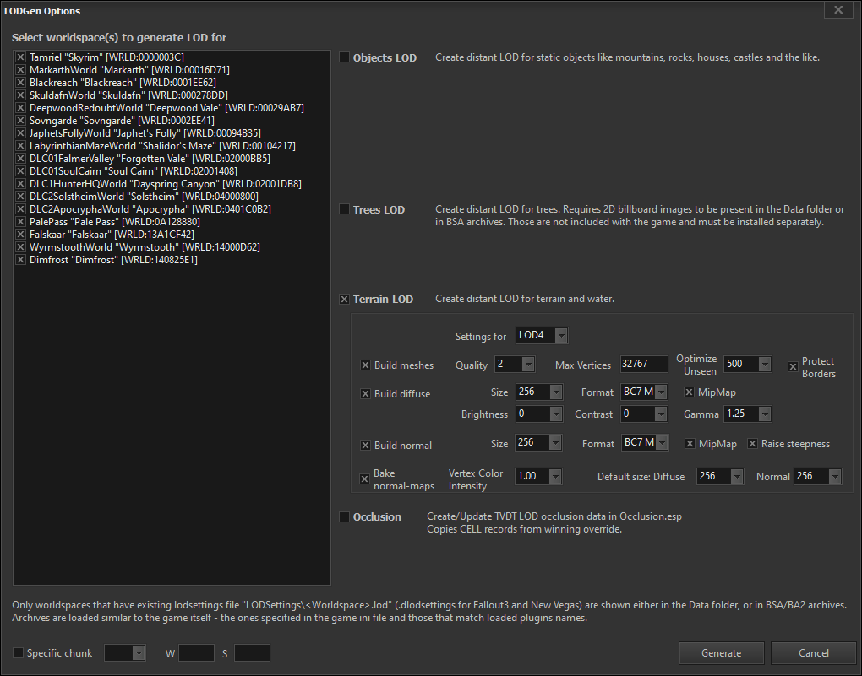Uncheck DLC1HunterHQWorld worldspace checkbox
The image size is (862, 676).
20,183
